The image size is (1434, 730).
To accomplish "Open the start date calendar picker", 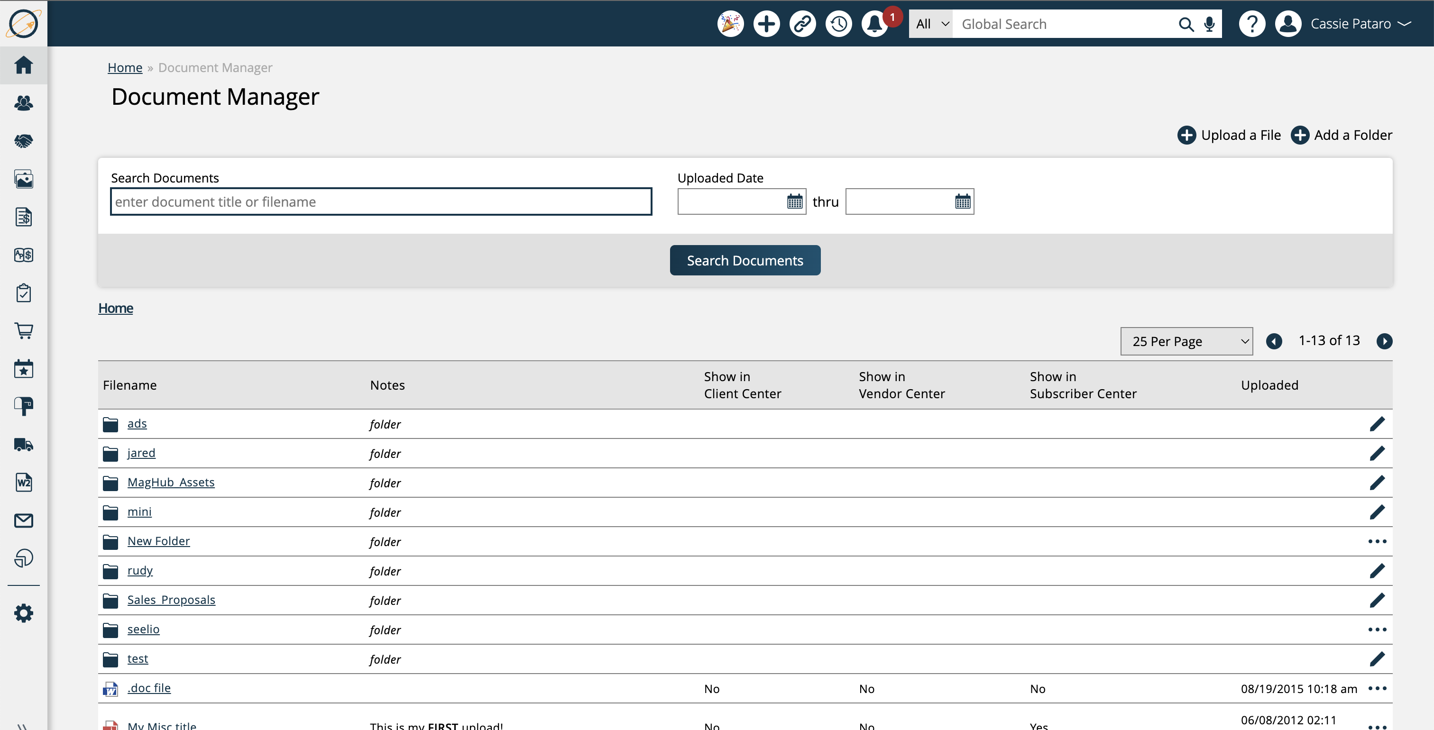I will pyautogui.click(x=794, y=201).
